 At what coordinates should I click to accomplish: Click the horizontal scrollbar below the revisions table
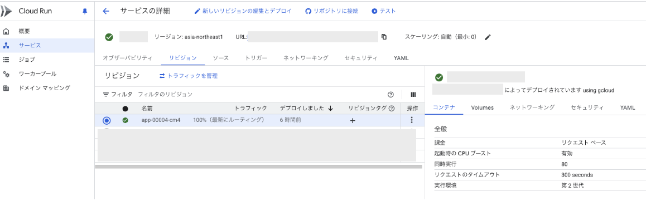pyautogui.click(x=259, y=166)
